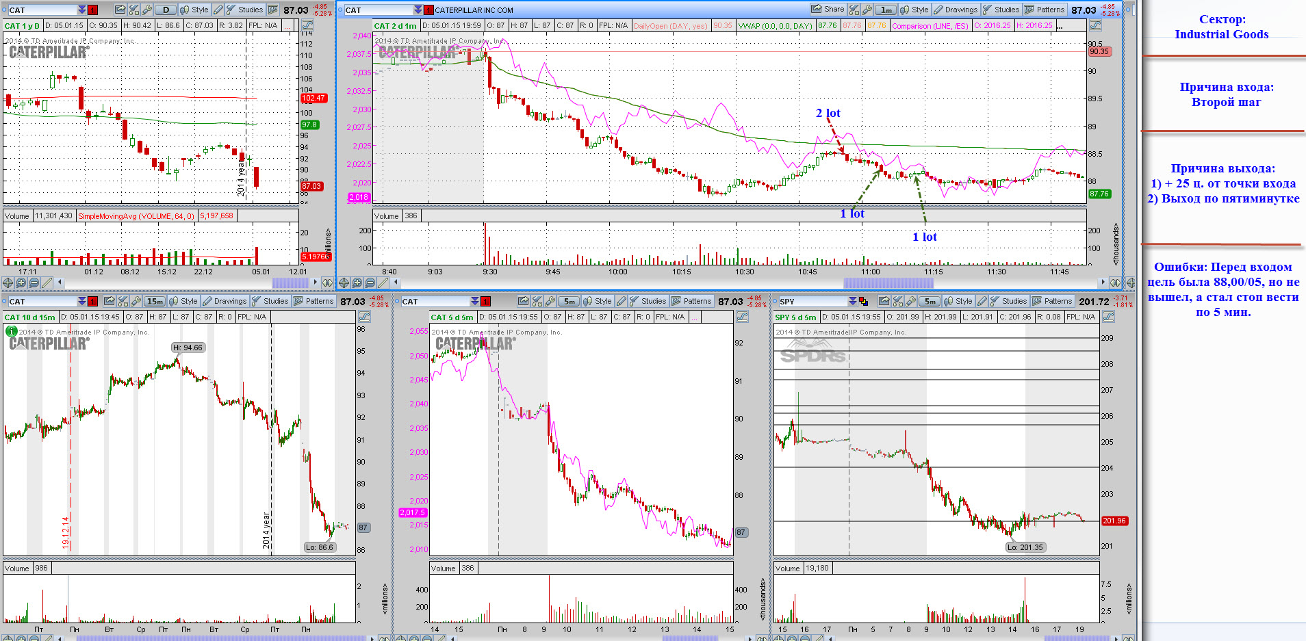Open the Drawings menu on the 15m CAT chart
The width and height of the screenshot is (1306, 641).
point(225,301)
